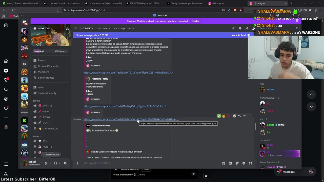This screenshot has height=182, width=324.
Task: Jump to 18 new messages since 3:28 PM
Action: 92,35
